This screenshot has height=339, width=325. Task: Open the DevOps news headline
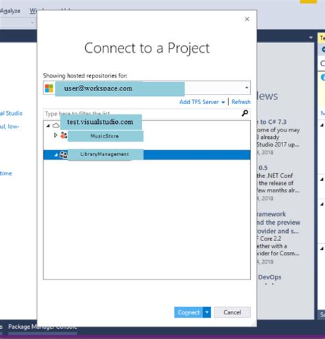point(269,277)
